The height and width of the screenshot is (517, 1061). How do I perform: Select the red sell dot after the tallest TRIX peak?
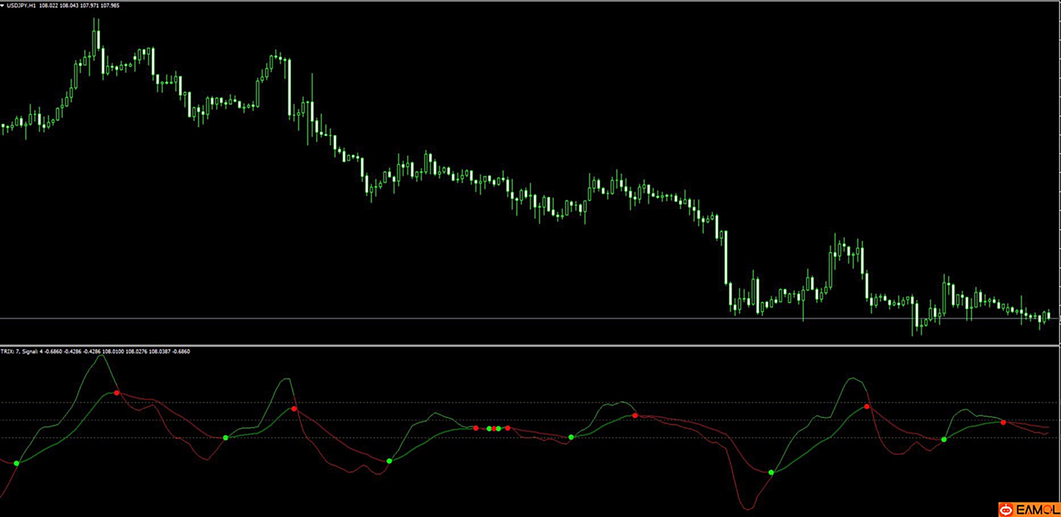pyautogui.click(x=116, y=393)
